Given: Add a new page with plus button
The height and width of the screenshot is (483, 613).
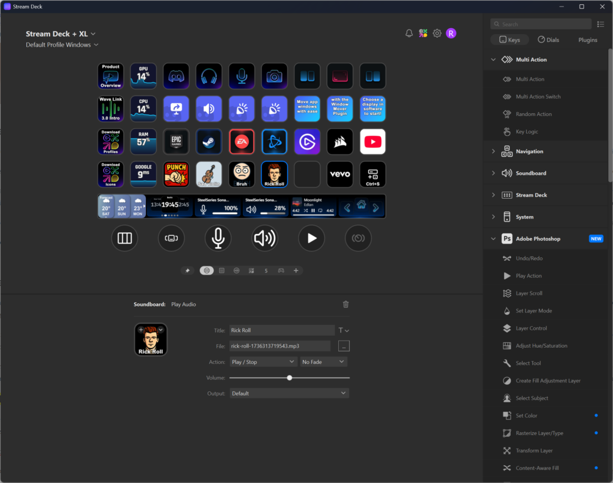Looking at the screenshot, I should [296, 271].
